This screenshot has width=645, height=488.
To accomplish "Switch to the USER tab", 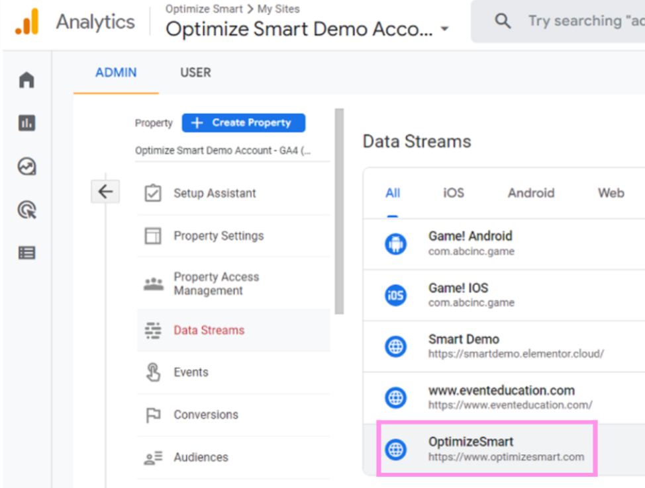I will click(x=195, y=73).
